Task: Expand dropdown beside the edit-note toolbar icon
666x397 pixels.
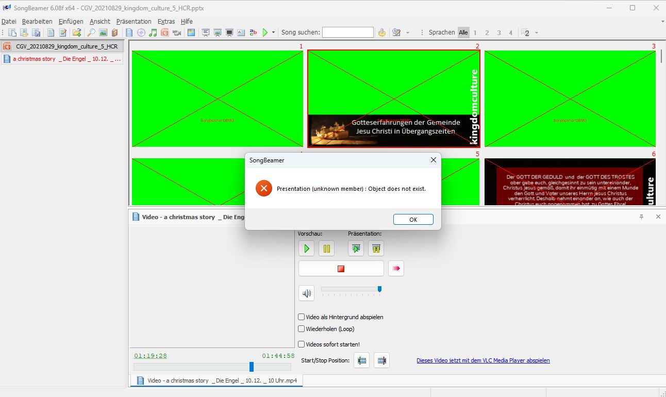Action: pos(408,32)
